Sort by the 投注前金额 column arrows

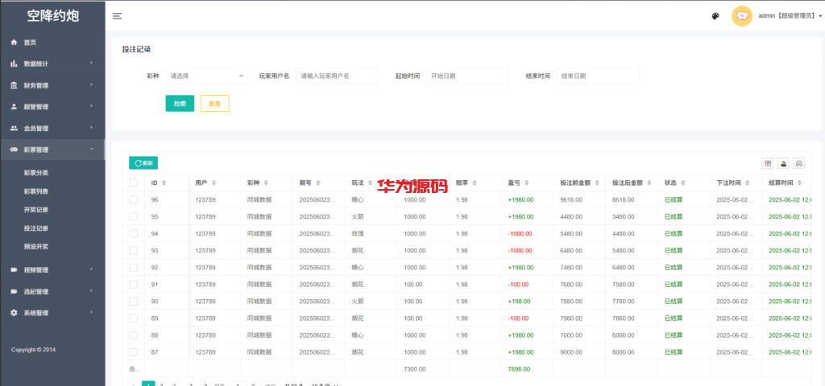tap(597, 183)
